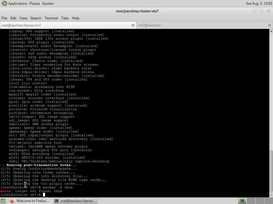The image size is (273, 204).
Task: Open the Edit menu in terminal
Action: pyautogui.click(x=13, y=18)
